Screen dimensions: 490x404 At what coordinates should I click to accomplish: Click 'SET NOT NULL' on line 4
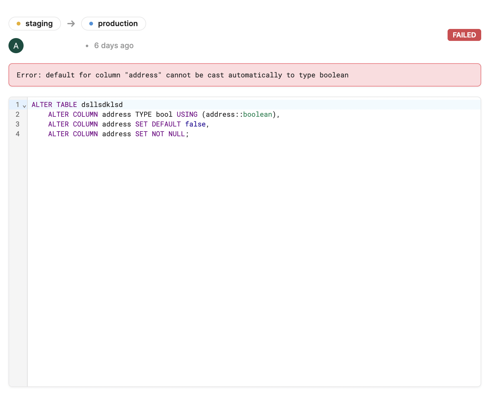[x=160, y=134]
